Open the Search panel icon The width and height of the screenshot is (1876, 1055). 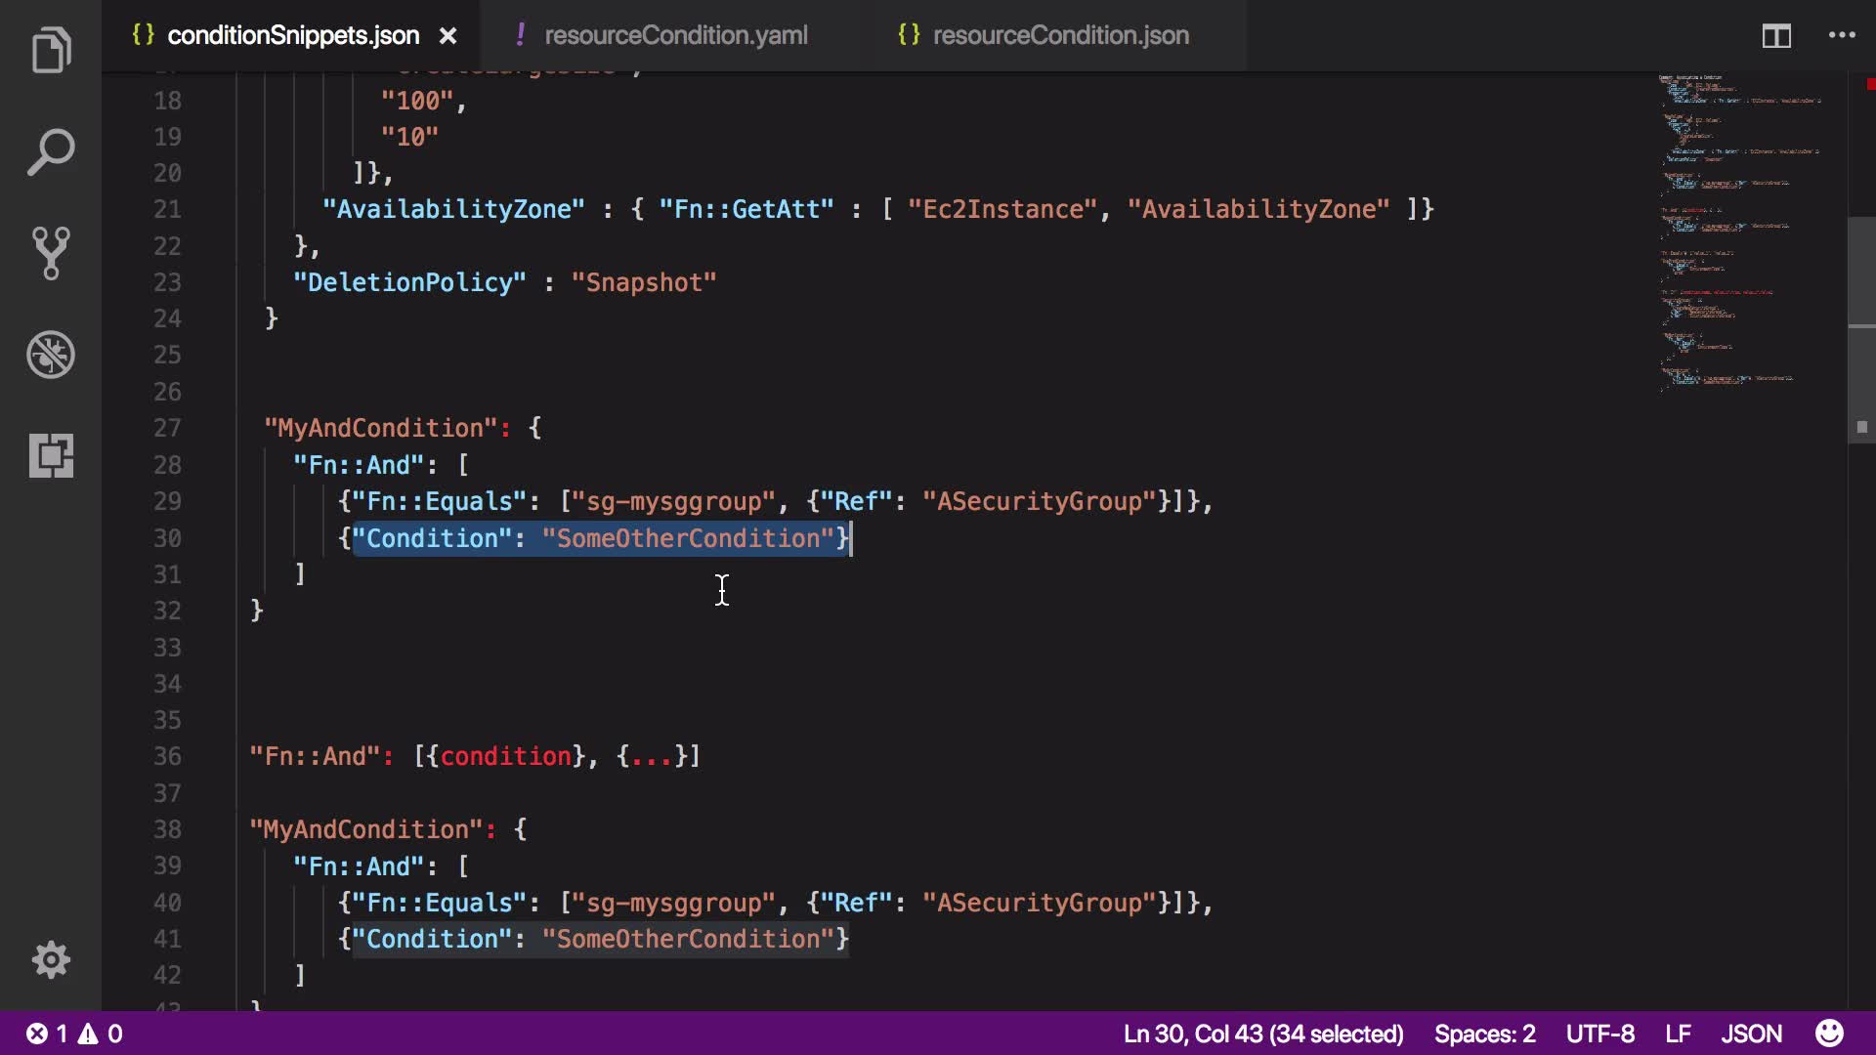[51, 152]
